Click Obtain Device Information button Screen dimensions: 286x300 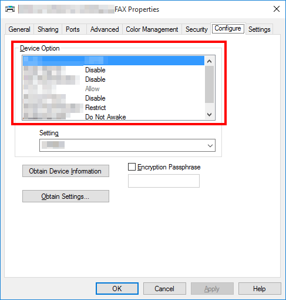tap(66, 171)
